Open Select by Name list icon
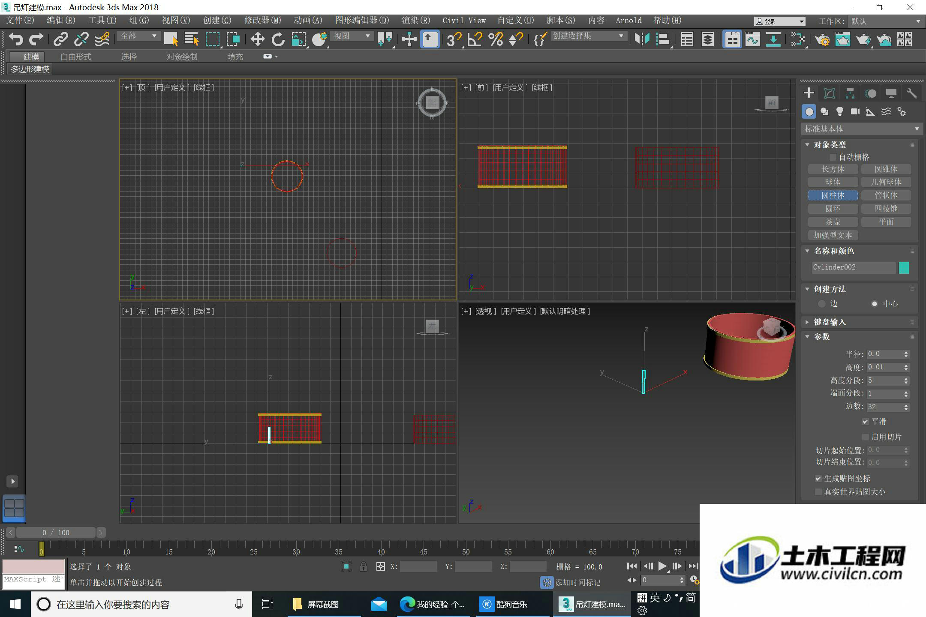This screenshot has height=617, width=926. (192, 39)
